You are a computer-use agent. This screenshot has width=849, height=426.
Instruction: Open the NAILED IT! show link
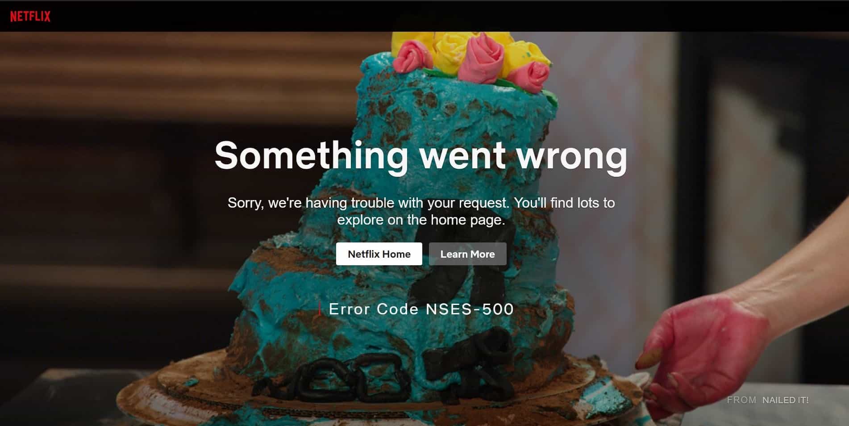pos(785,400)
